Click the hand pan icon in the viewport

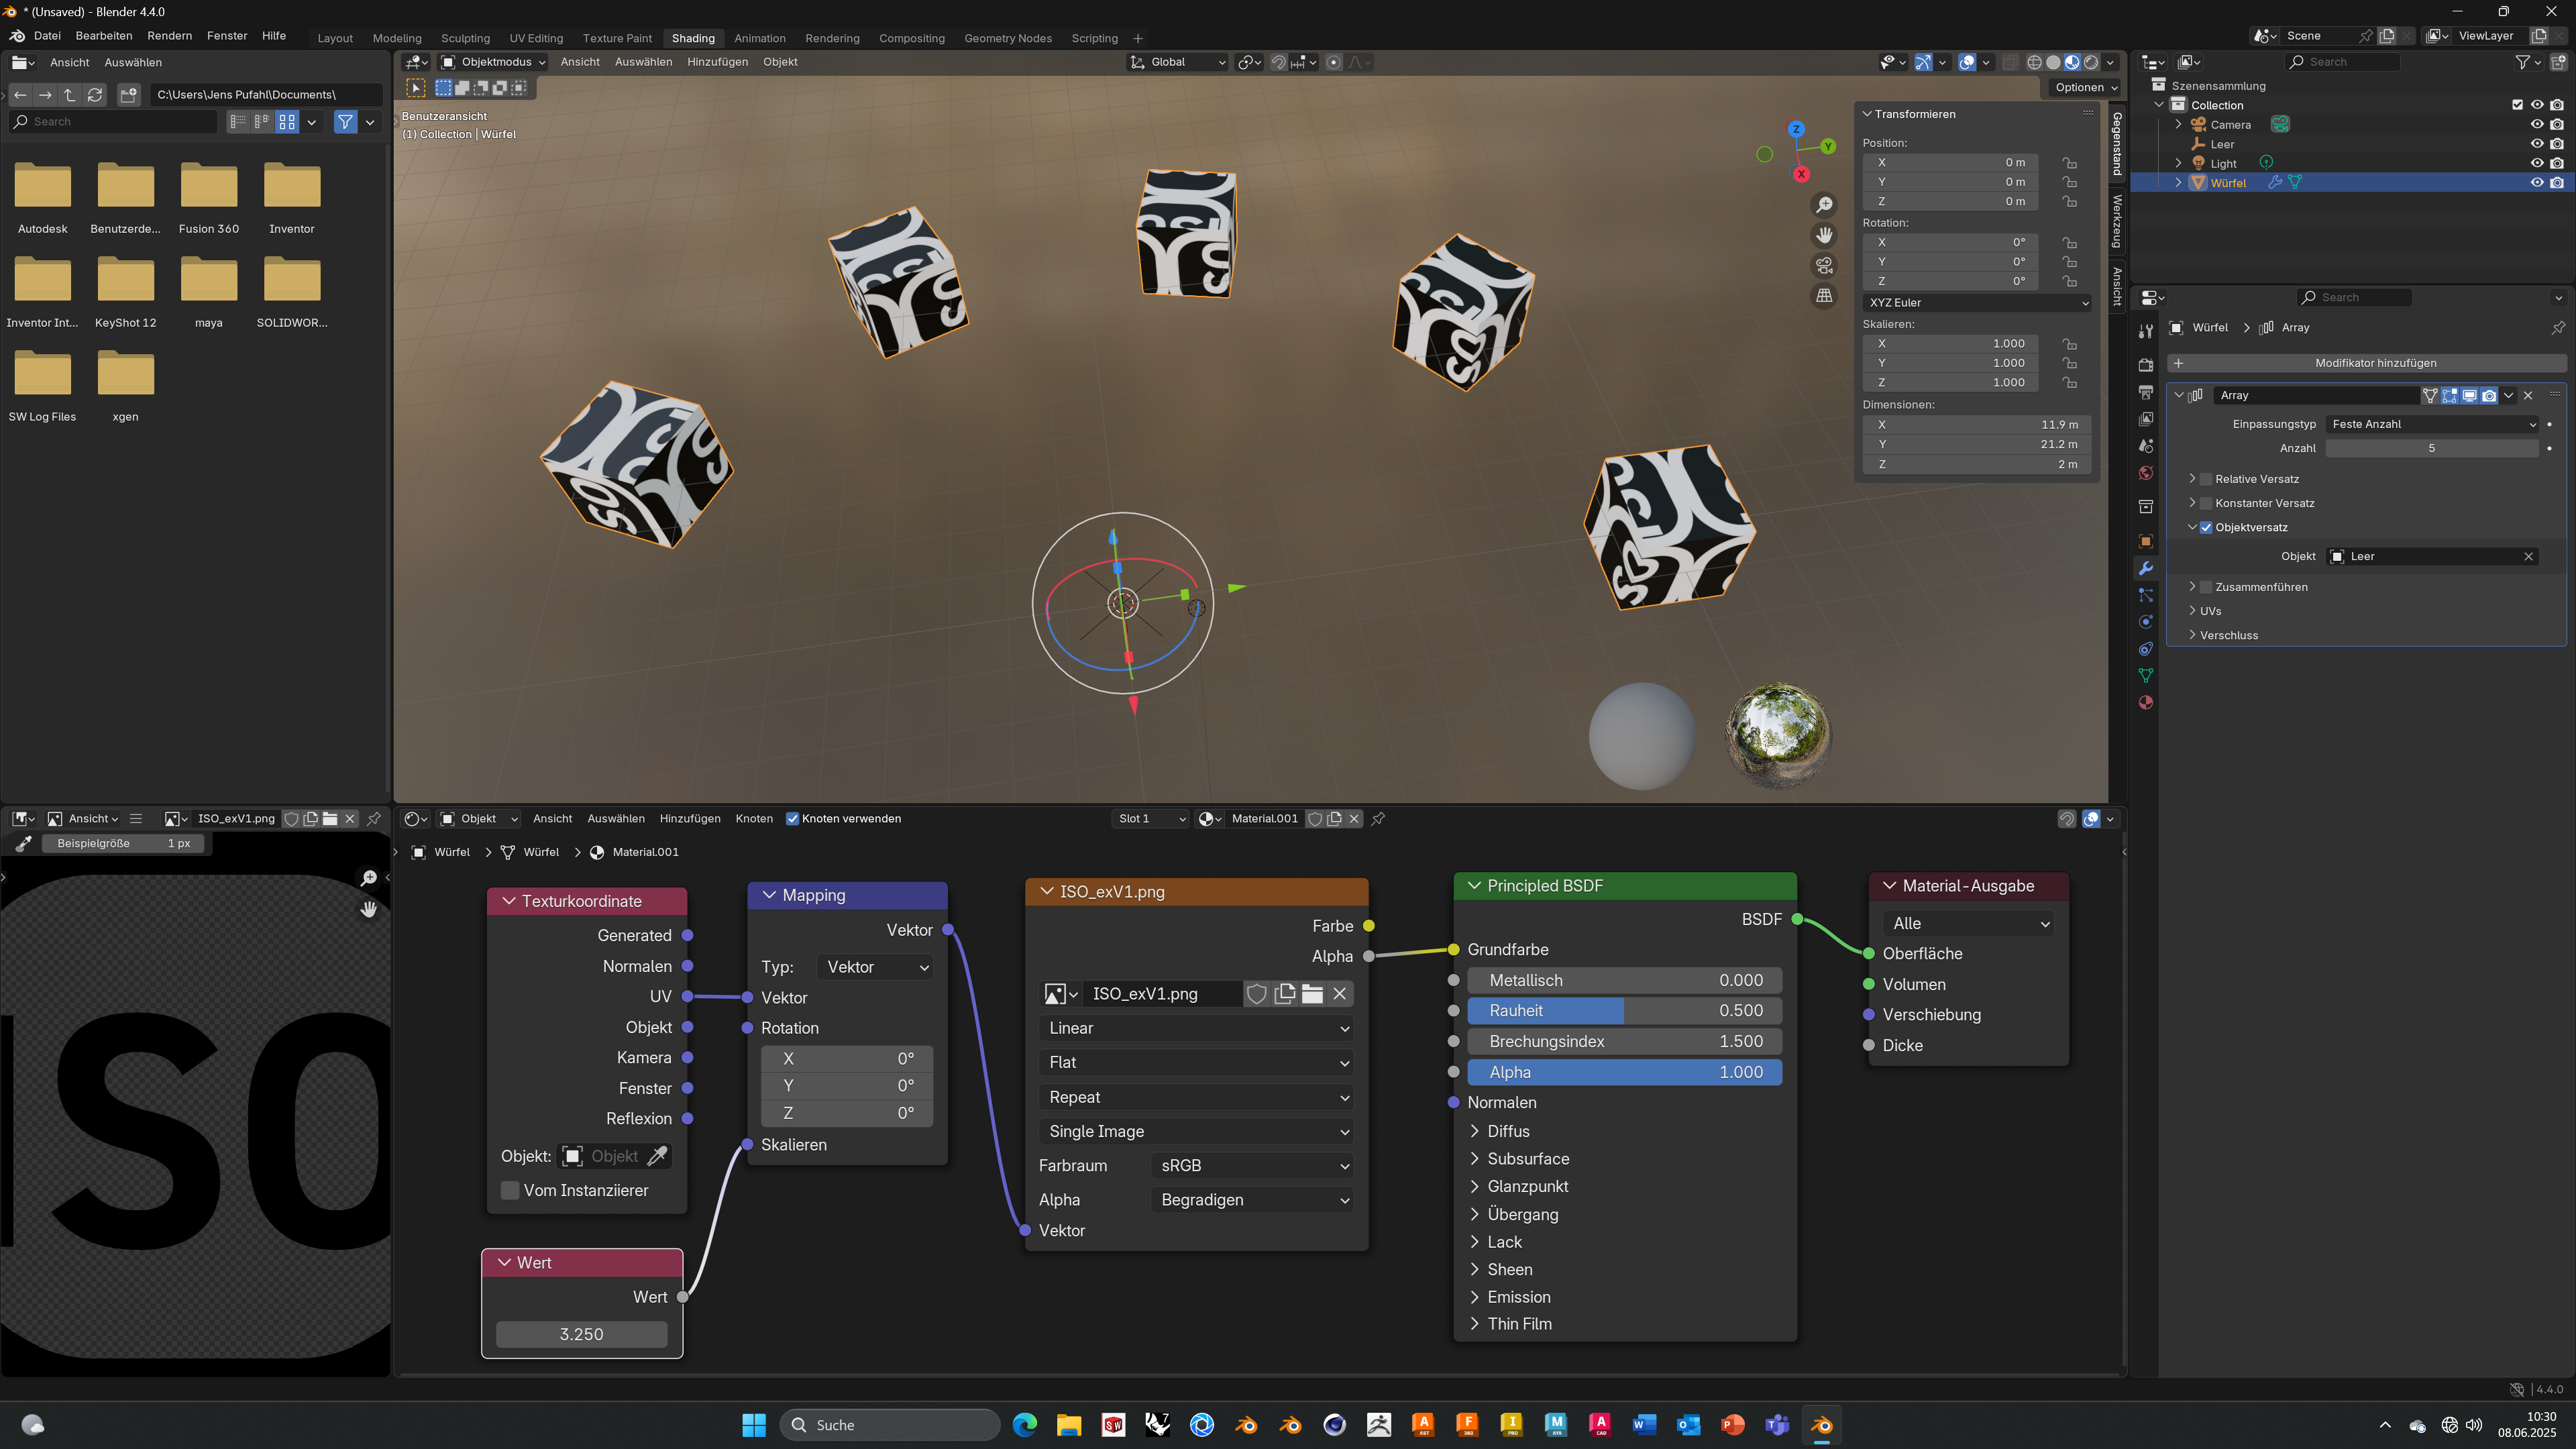pos(1824,235)
